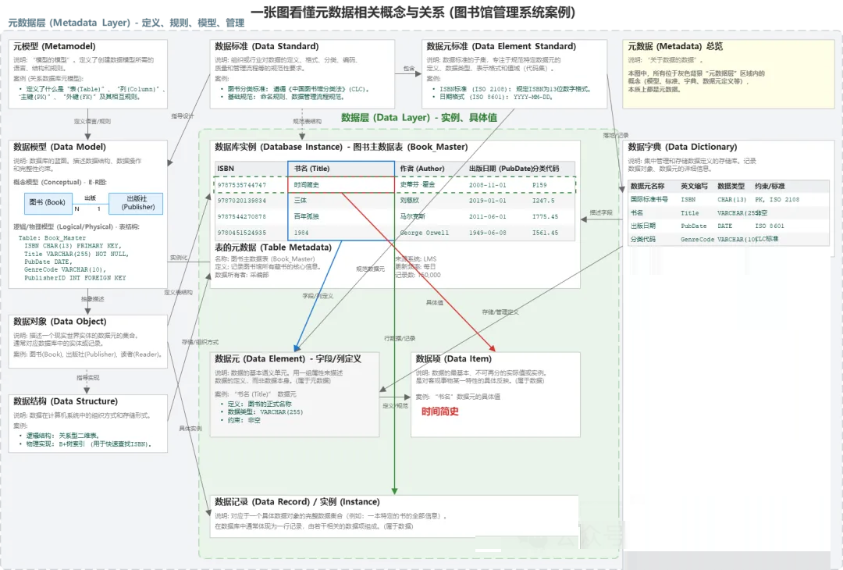843x570 pixels.
Task: Click the ISBN column header in Book_Master table
Action: 226,169
